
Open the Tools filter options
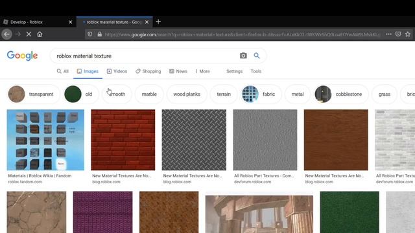pyautogui.click(x=256, y=71)
